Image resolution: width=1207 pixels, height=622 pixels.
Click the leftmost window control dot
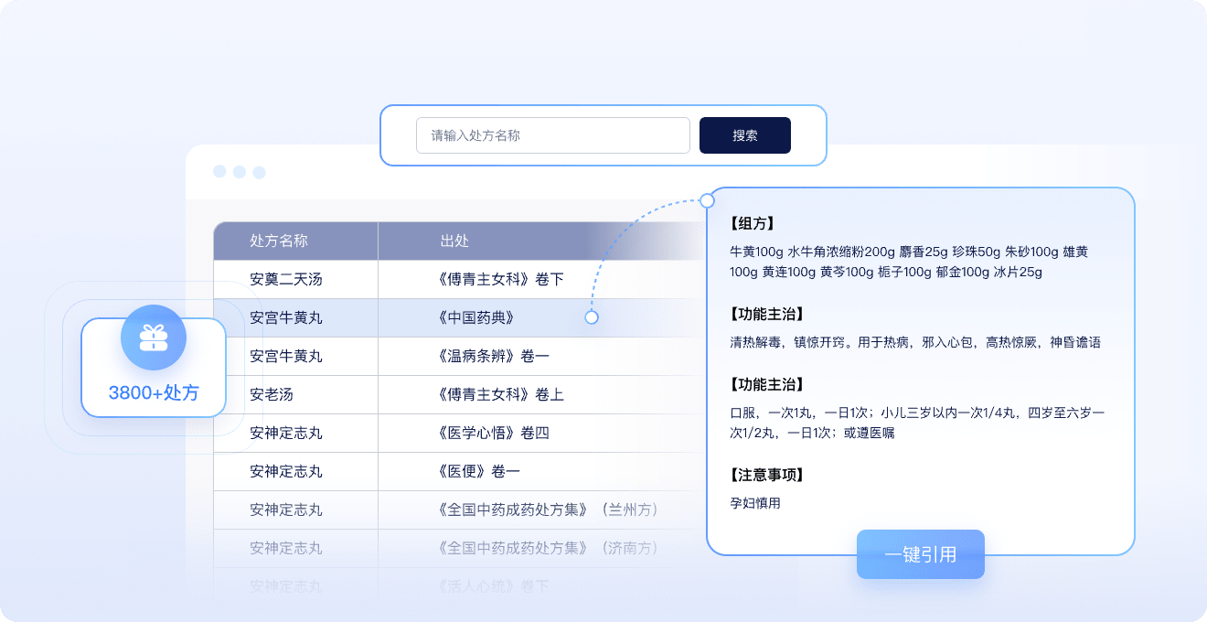(219, 172)
